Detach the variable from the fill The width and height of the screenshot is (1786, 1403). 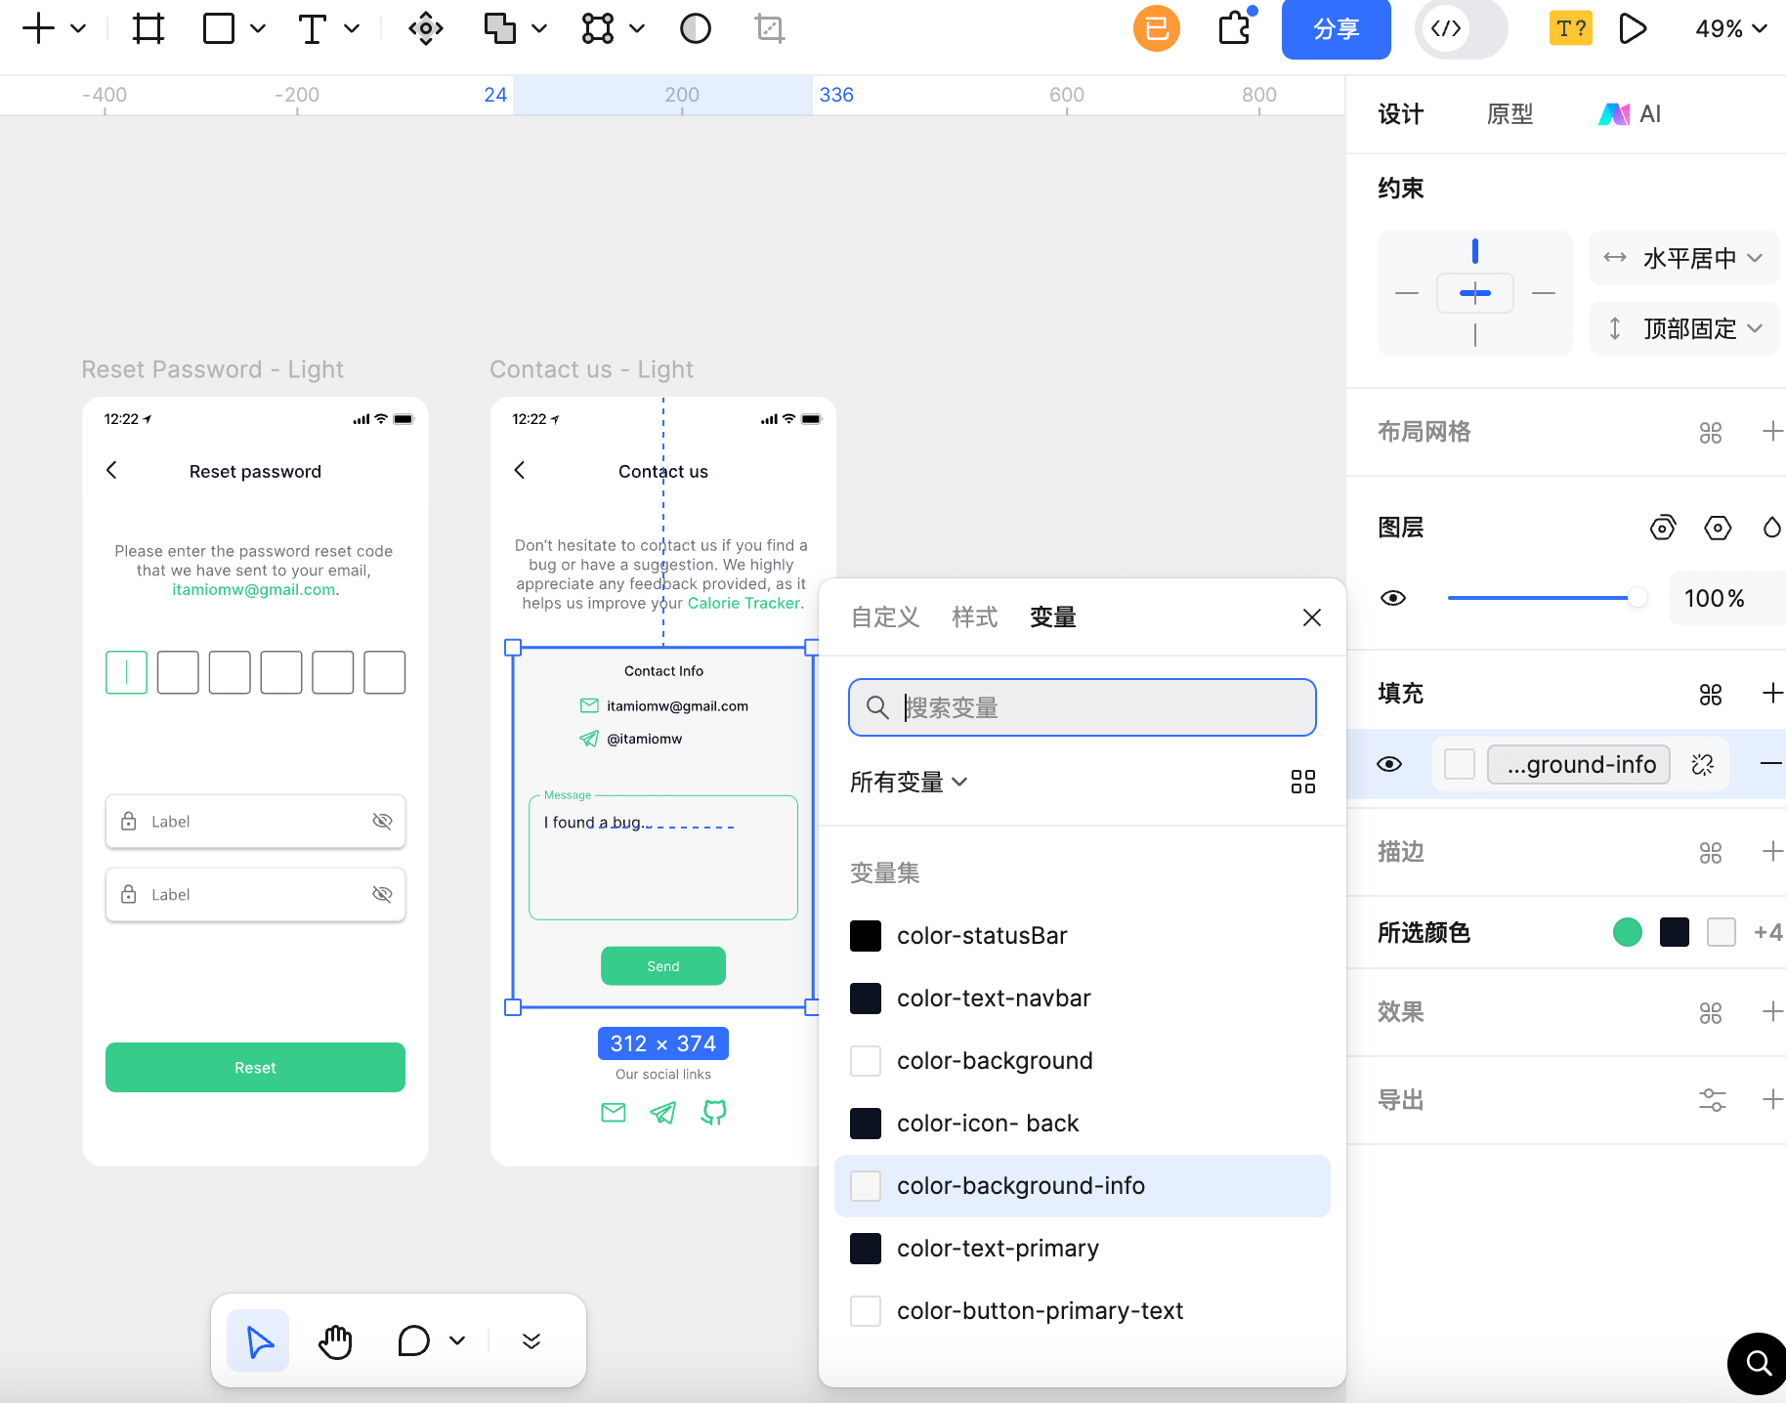pyautogui.click(x=1703, y=764)
